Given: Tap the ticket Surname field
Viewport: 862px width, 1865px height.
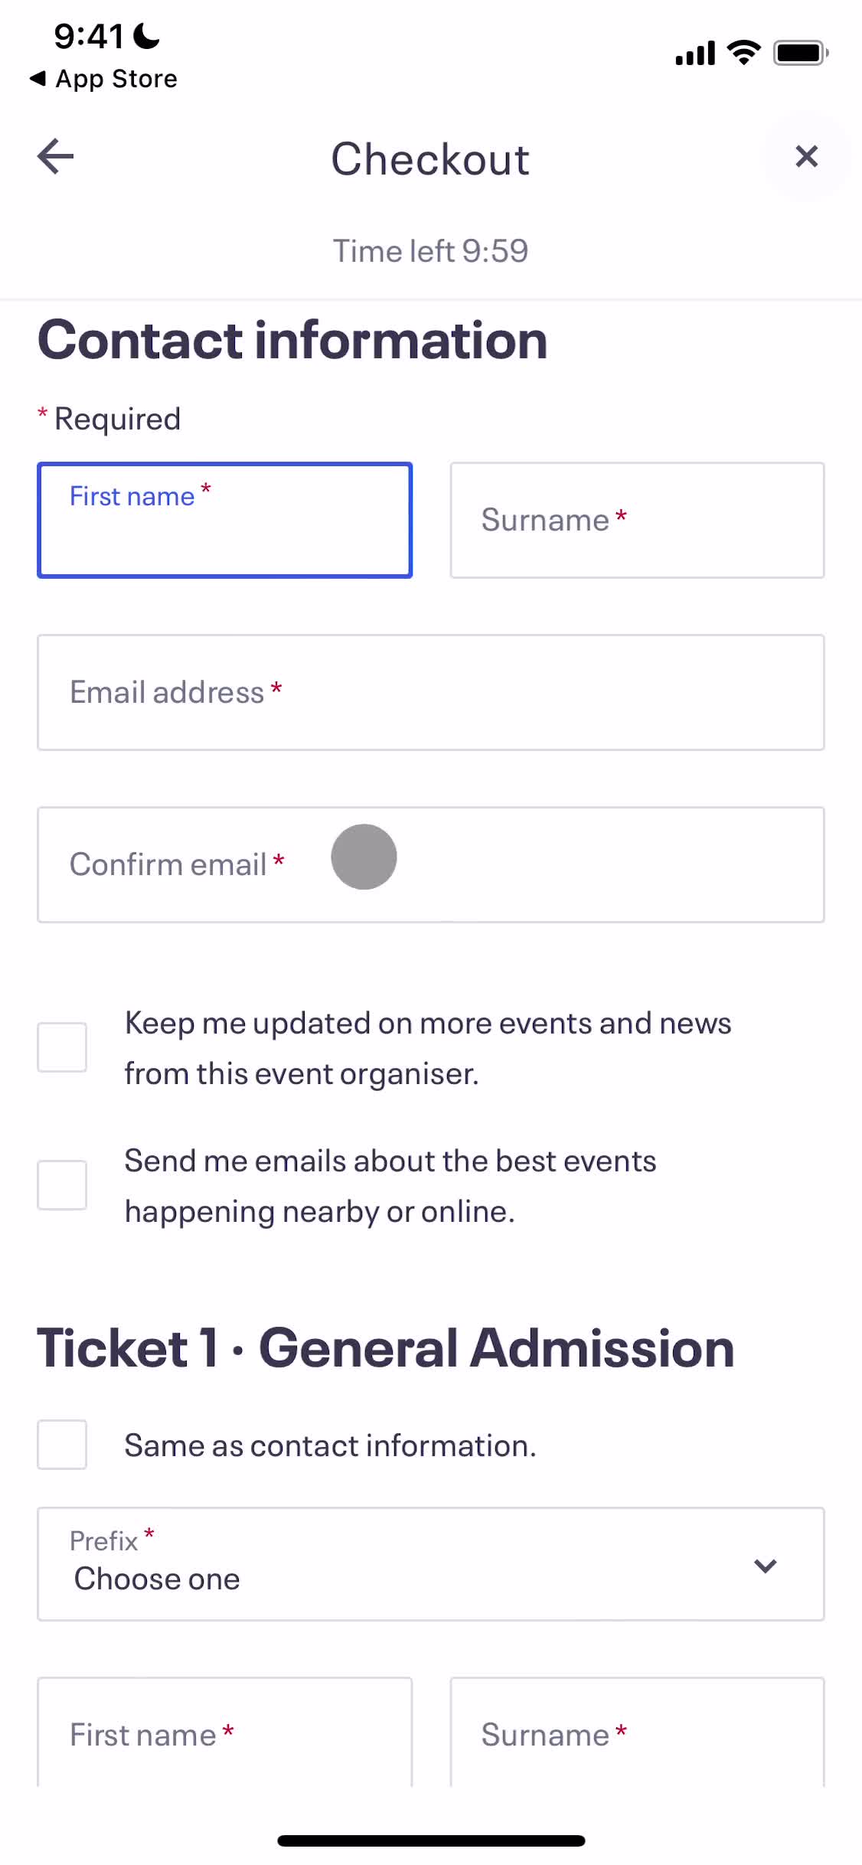Looking at the screenshot, I should 637,1734.
